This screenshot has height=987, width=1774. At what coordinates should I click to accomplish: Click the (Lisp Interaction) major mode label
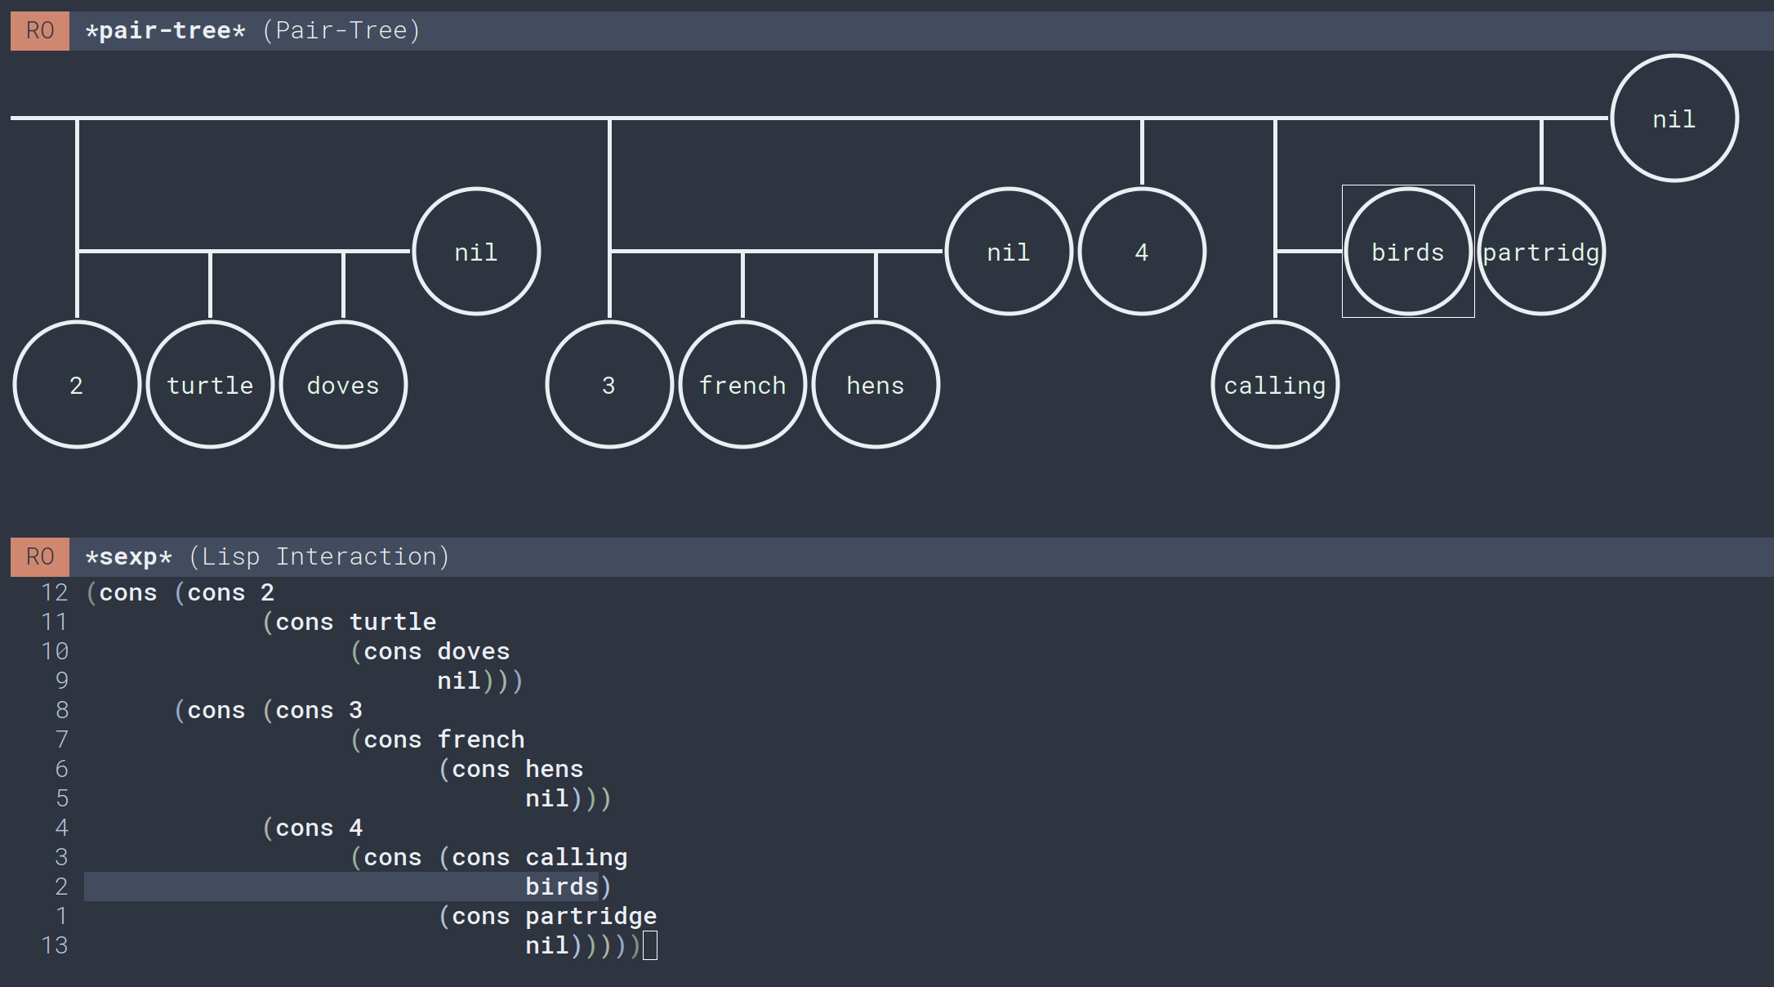(319, 557)
